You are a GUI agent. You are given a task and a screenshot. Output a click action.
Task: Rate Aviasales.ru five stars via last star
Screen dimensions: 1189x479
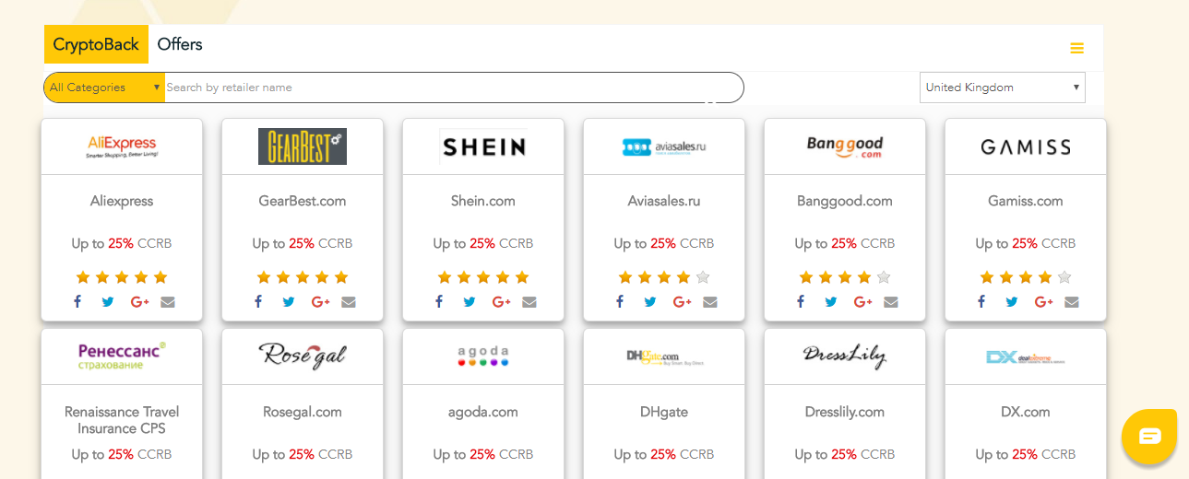click(703, 277)
